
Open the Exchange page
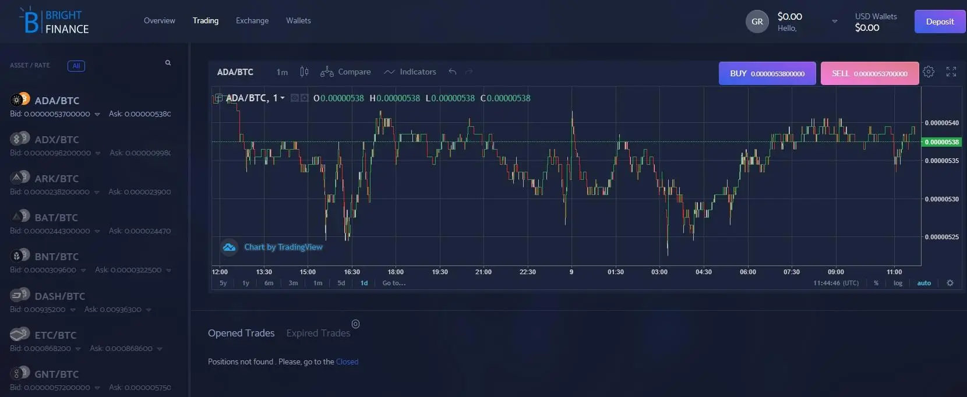tap(252, 20)
